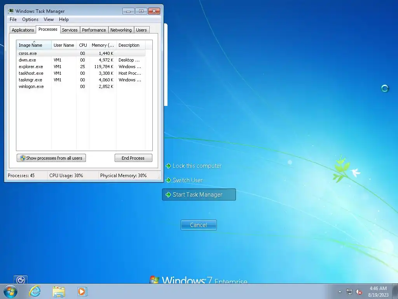
Task: Click the clock showing 4:46 AM
Action: tap(378, 288)
